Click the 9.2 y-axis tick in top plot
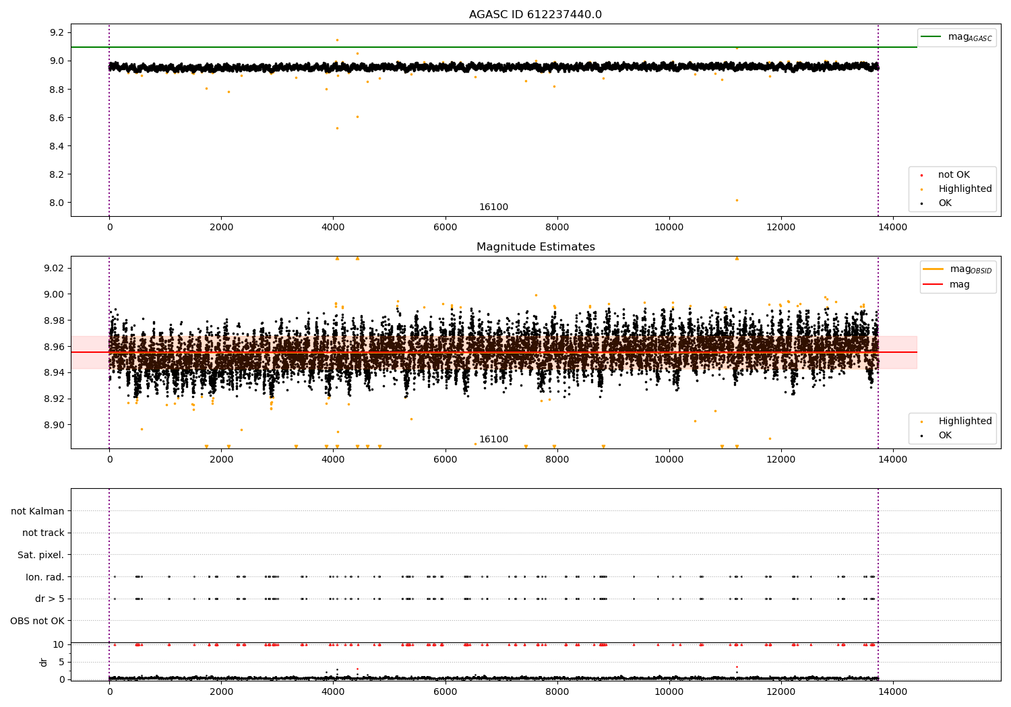This screenshot has height=707, width=1011. tap(57, 33)
